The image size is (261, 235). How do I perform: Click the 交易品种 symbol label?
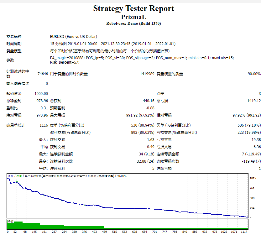coord(14,37)
